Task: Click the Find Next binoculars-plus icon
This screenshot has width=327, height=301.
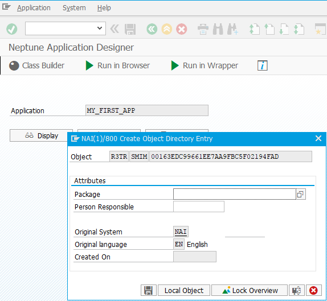Action: click(232, 29)
